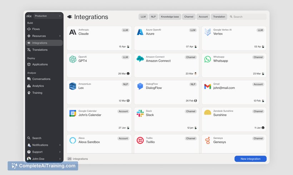Click the Zendesk Sunshine logo
The image size is (293, 175).
[x=207, y=112]
